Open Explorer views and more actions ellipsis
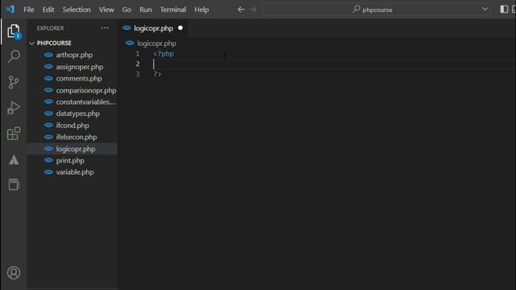Viewport: 516px width, 290px height. pyautogui.click(x=105, y=28)
